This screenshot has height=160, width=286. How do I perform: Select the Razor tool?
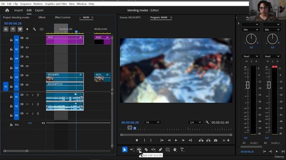pos(146,150)
